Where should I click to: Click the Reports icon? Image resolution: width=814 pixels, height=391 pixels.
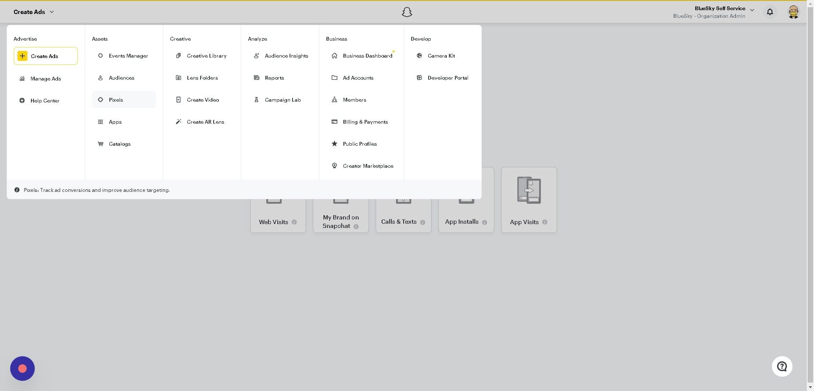tap(256, 78)
